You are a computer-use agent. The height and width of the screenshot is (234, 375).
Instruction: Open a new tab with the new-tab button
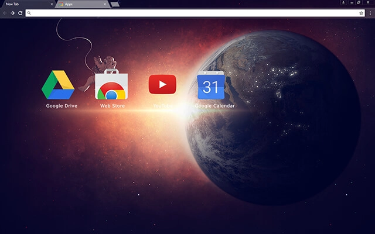pos(115,4)
